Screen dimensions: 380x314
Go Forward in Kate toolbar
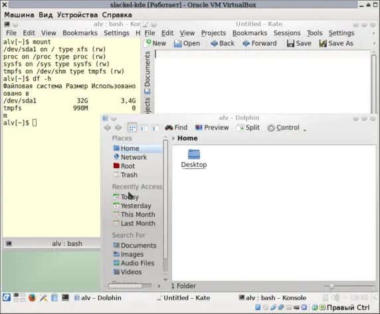point(260,43)
